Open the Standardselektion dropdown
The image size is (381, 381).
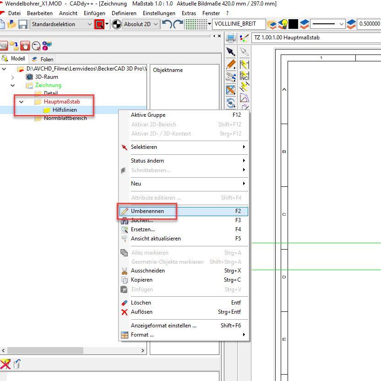tap(62, 24)
